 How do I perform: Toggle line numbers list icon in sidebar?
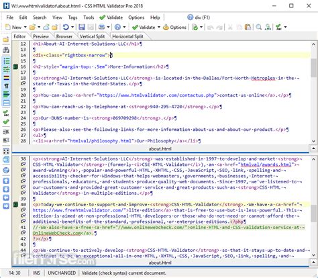tap(6, 60)
